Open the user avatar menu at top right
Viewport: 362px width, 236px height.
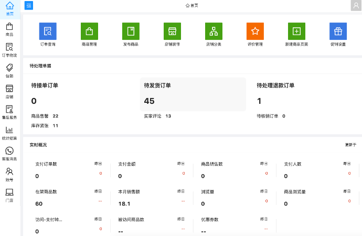point(356,5)
